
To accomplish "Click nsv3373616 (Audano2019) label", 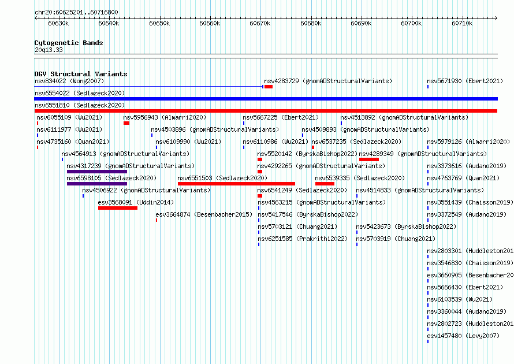I will (x=467, y=166).
